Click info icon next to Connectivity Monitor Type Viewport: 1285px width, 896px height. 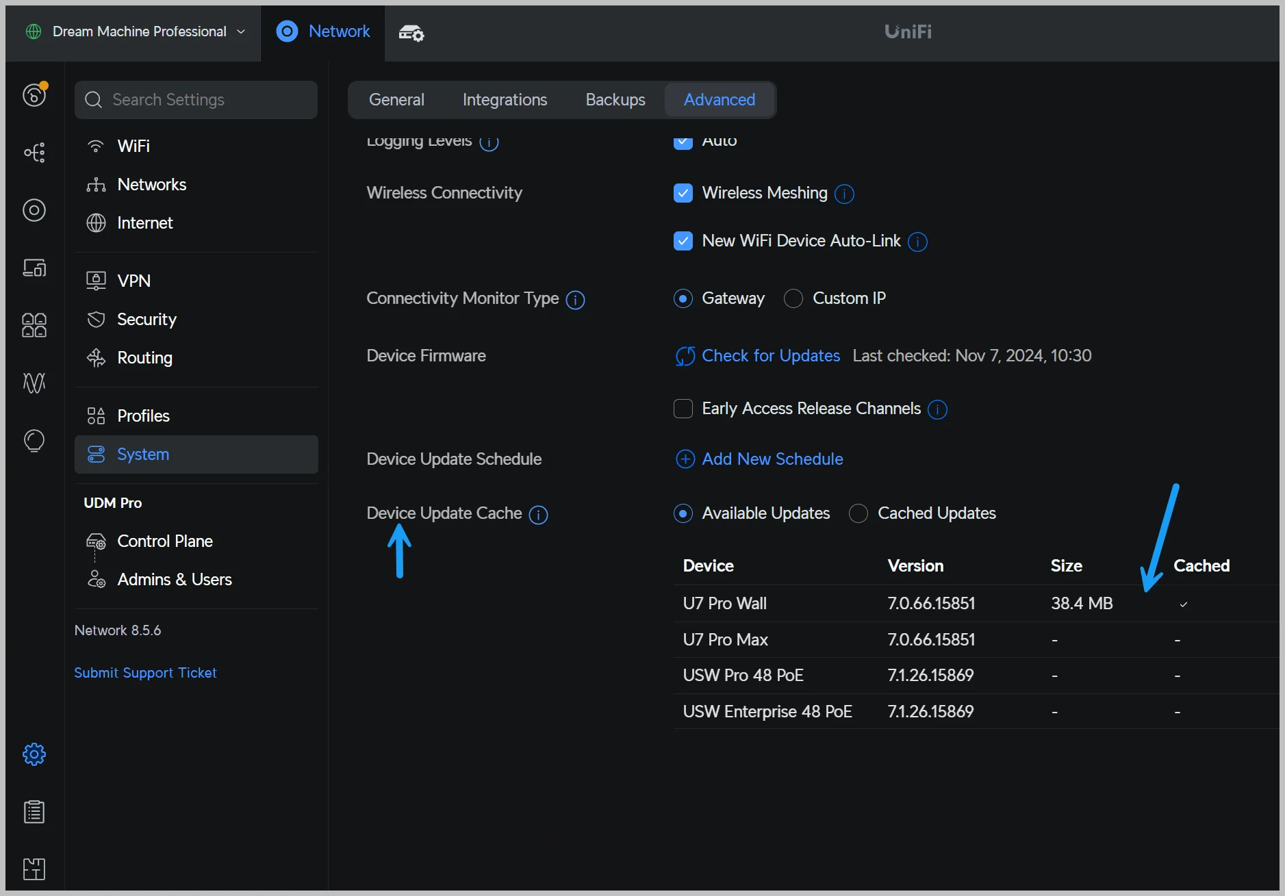575,300
